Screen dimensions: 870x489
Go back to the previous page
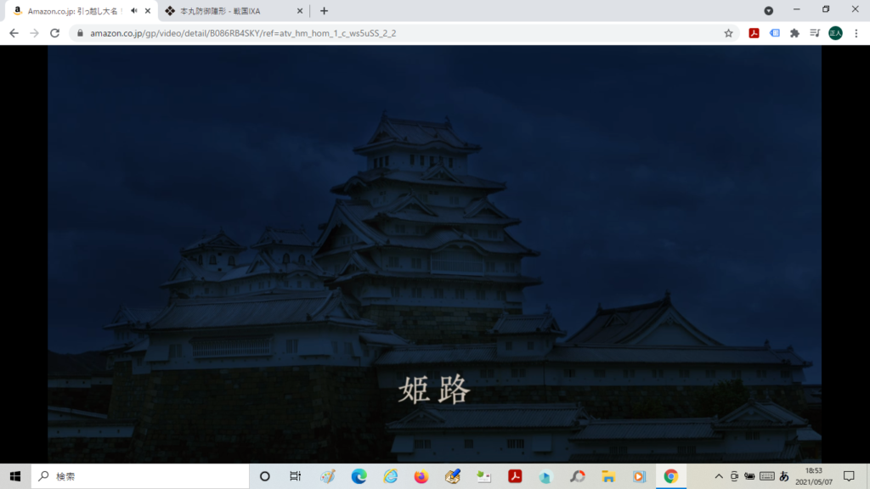[14, 33]
